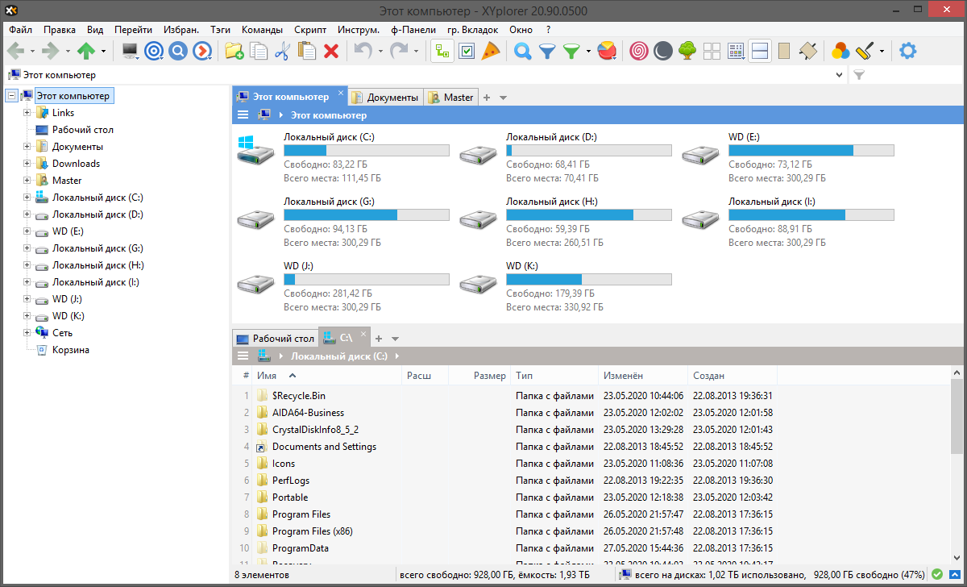Open the address bar dropdown arrow
967x587 pixels.
[840, 75]
